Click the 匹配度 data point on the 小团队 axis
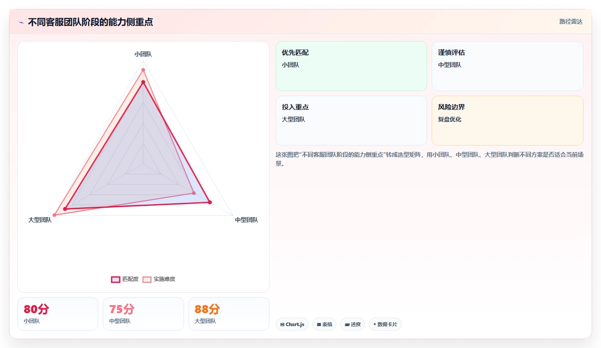The image size is (601, 348). tap(143, 82)
